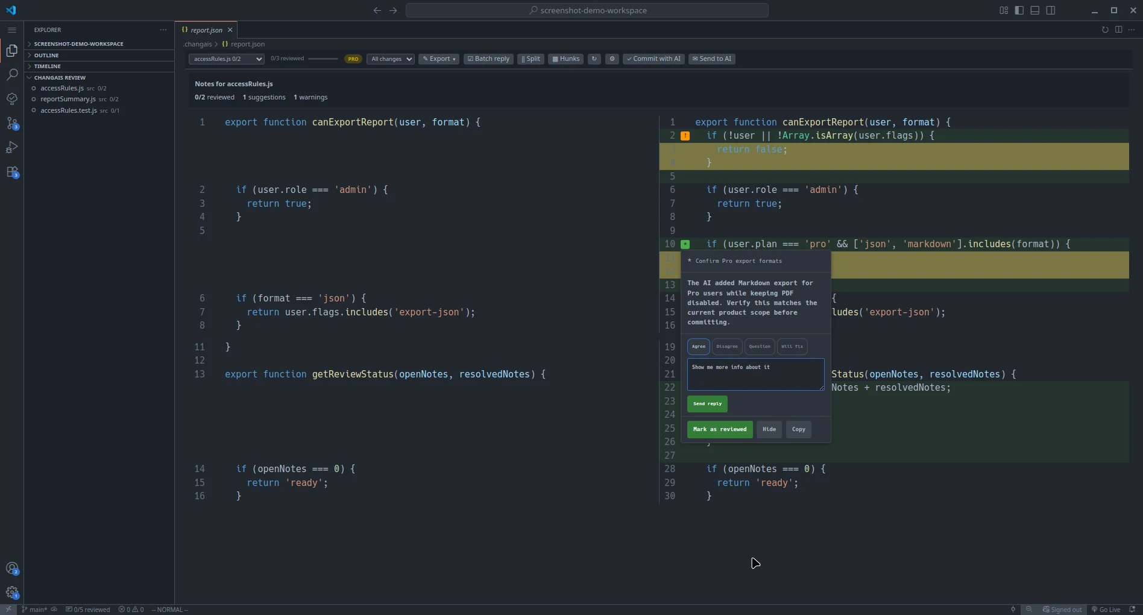This screenshot has width=1143, height=615.
Task: Click the editor refresh icon in tab bar
Action: click(x=1105, y=30)
